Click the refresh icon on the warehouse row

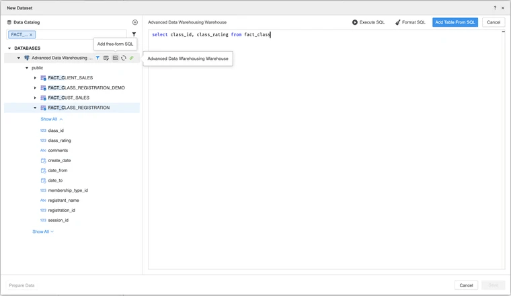pyautogui.click(x=124, y=58)
